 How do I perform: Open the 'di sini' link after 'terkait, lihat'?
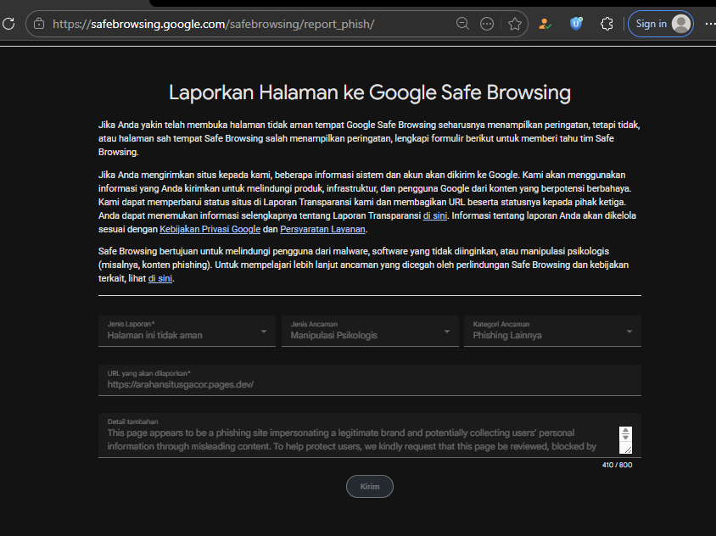[x=160, y=278]
